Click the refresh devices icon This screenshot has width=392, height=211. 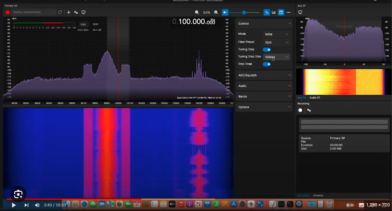point(60,12)
